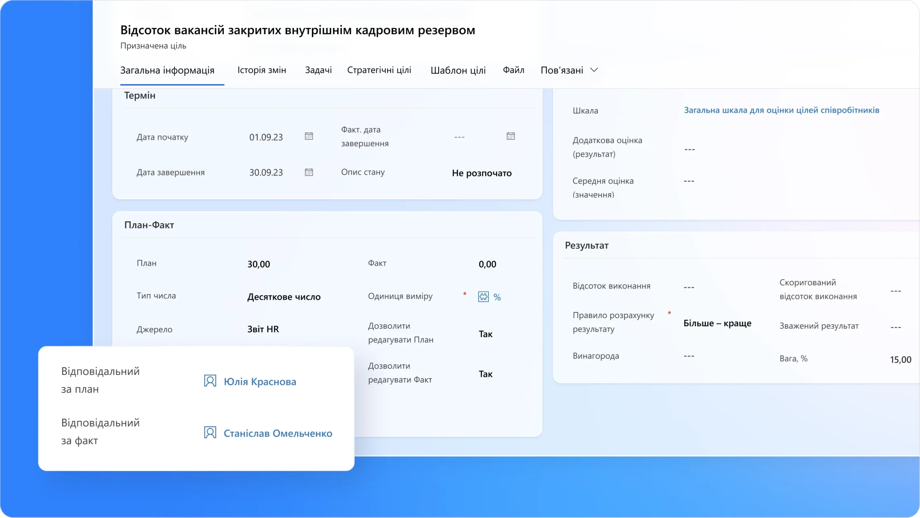Open the Файл tab
Image resolution: width=920 pixels, height=518 pixels.
pyautogui.click(x=513, y=70)
